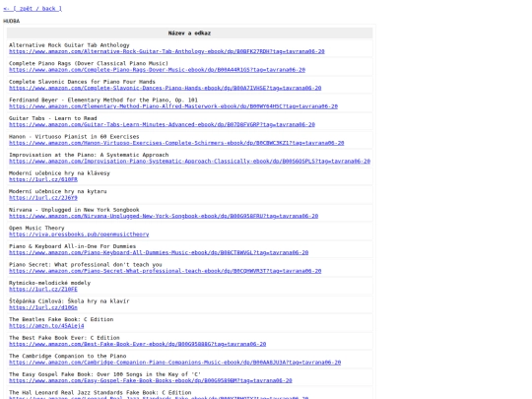
Task: Select title The Best Fake Book Ever: C Edition
Action: click(64, 338)
